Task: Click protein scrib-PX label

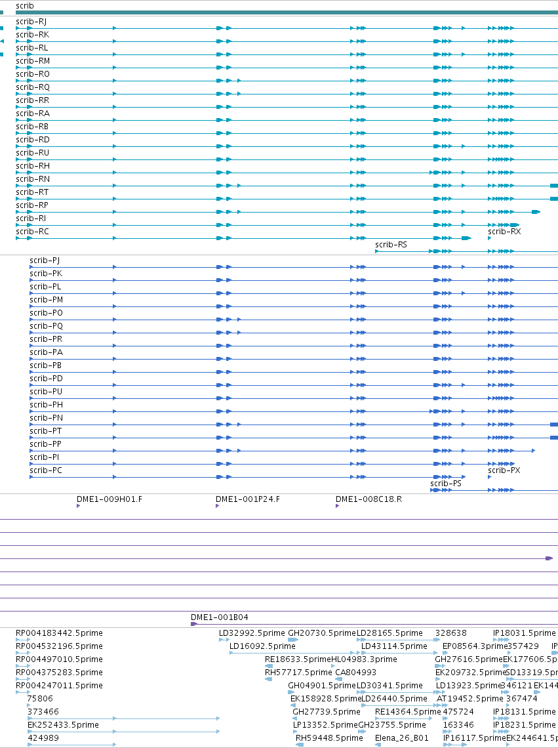Action: [504, 470]
